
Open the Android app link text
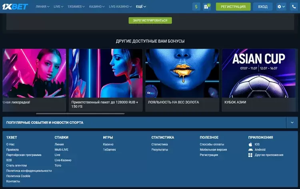(260, 149)
